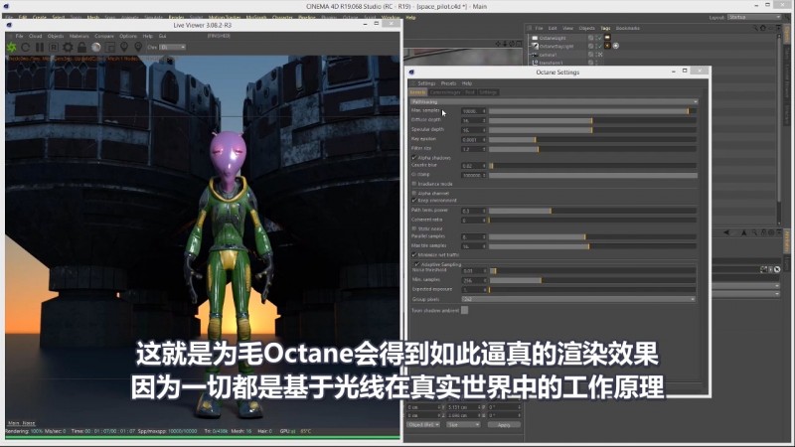This screenshot has width=795, height=447.
Task: Open the Live Viewer Cloud menu
Action: pyautogui.click(x=36, y=36)
